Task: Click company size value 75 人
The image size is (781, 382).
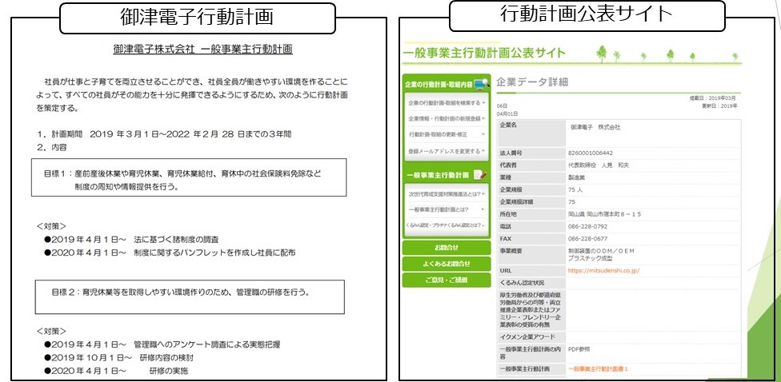Action: tap(575, 190)
